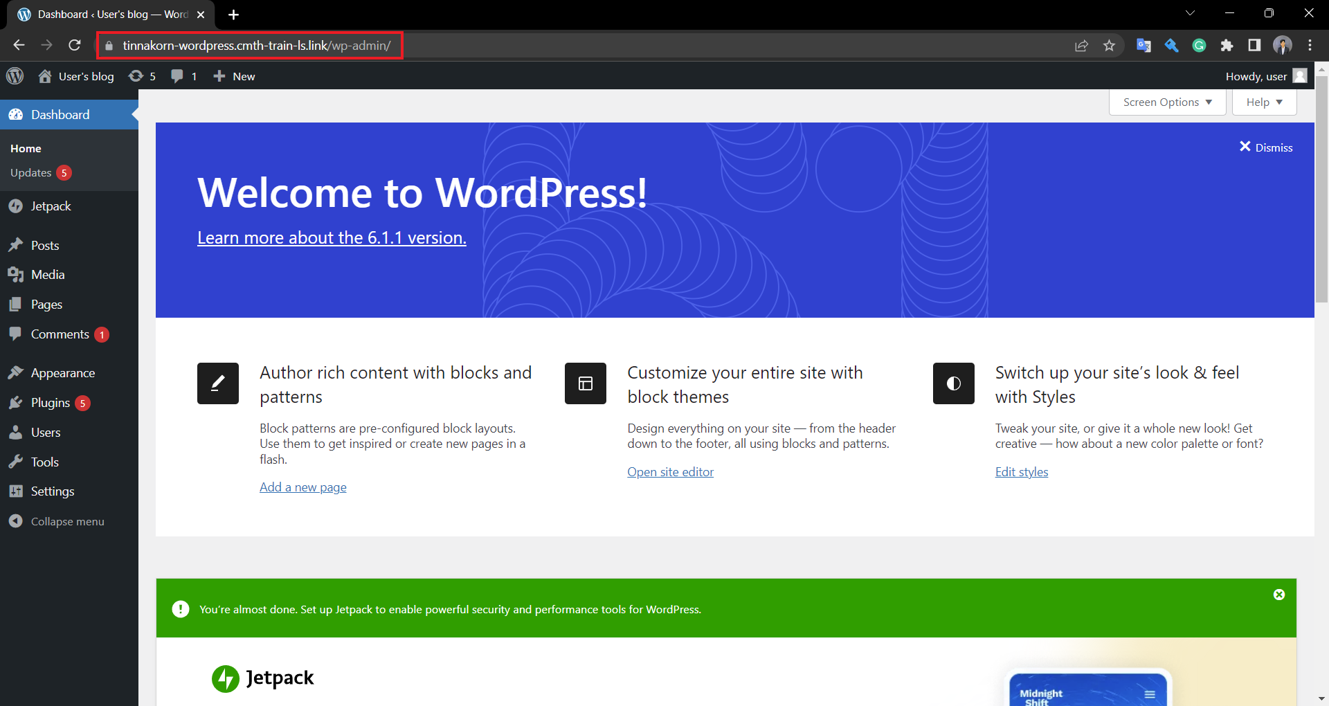Screen dimensions: 1329x706
Task: Click the browser back arrow
Action: [19, 45]
